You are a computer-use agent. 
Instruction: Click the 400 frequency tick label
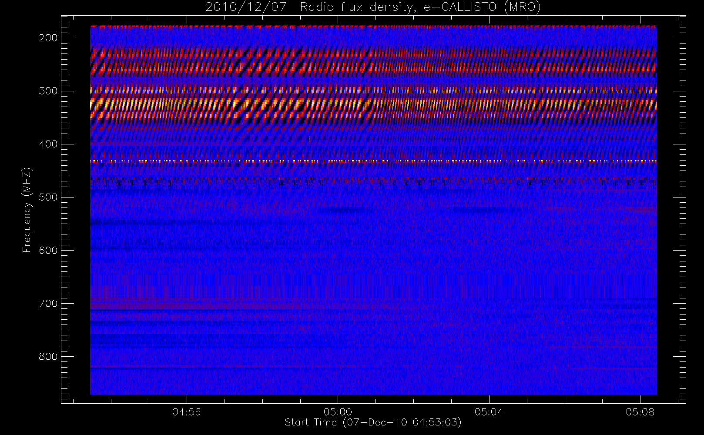coord(48,144)
